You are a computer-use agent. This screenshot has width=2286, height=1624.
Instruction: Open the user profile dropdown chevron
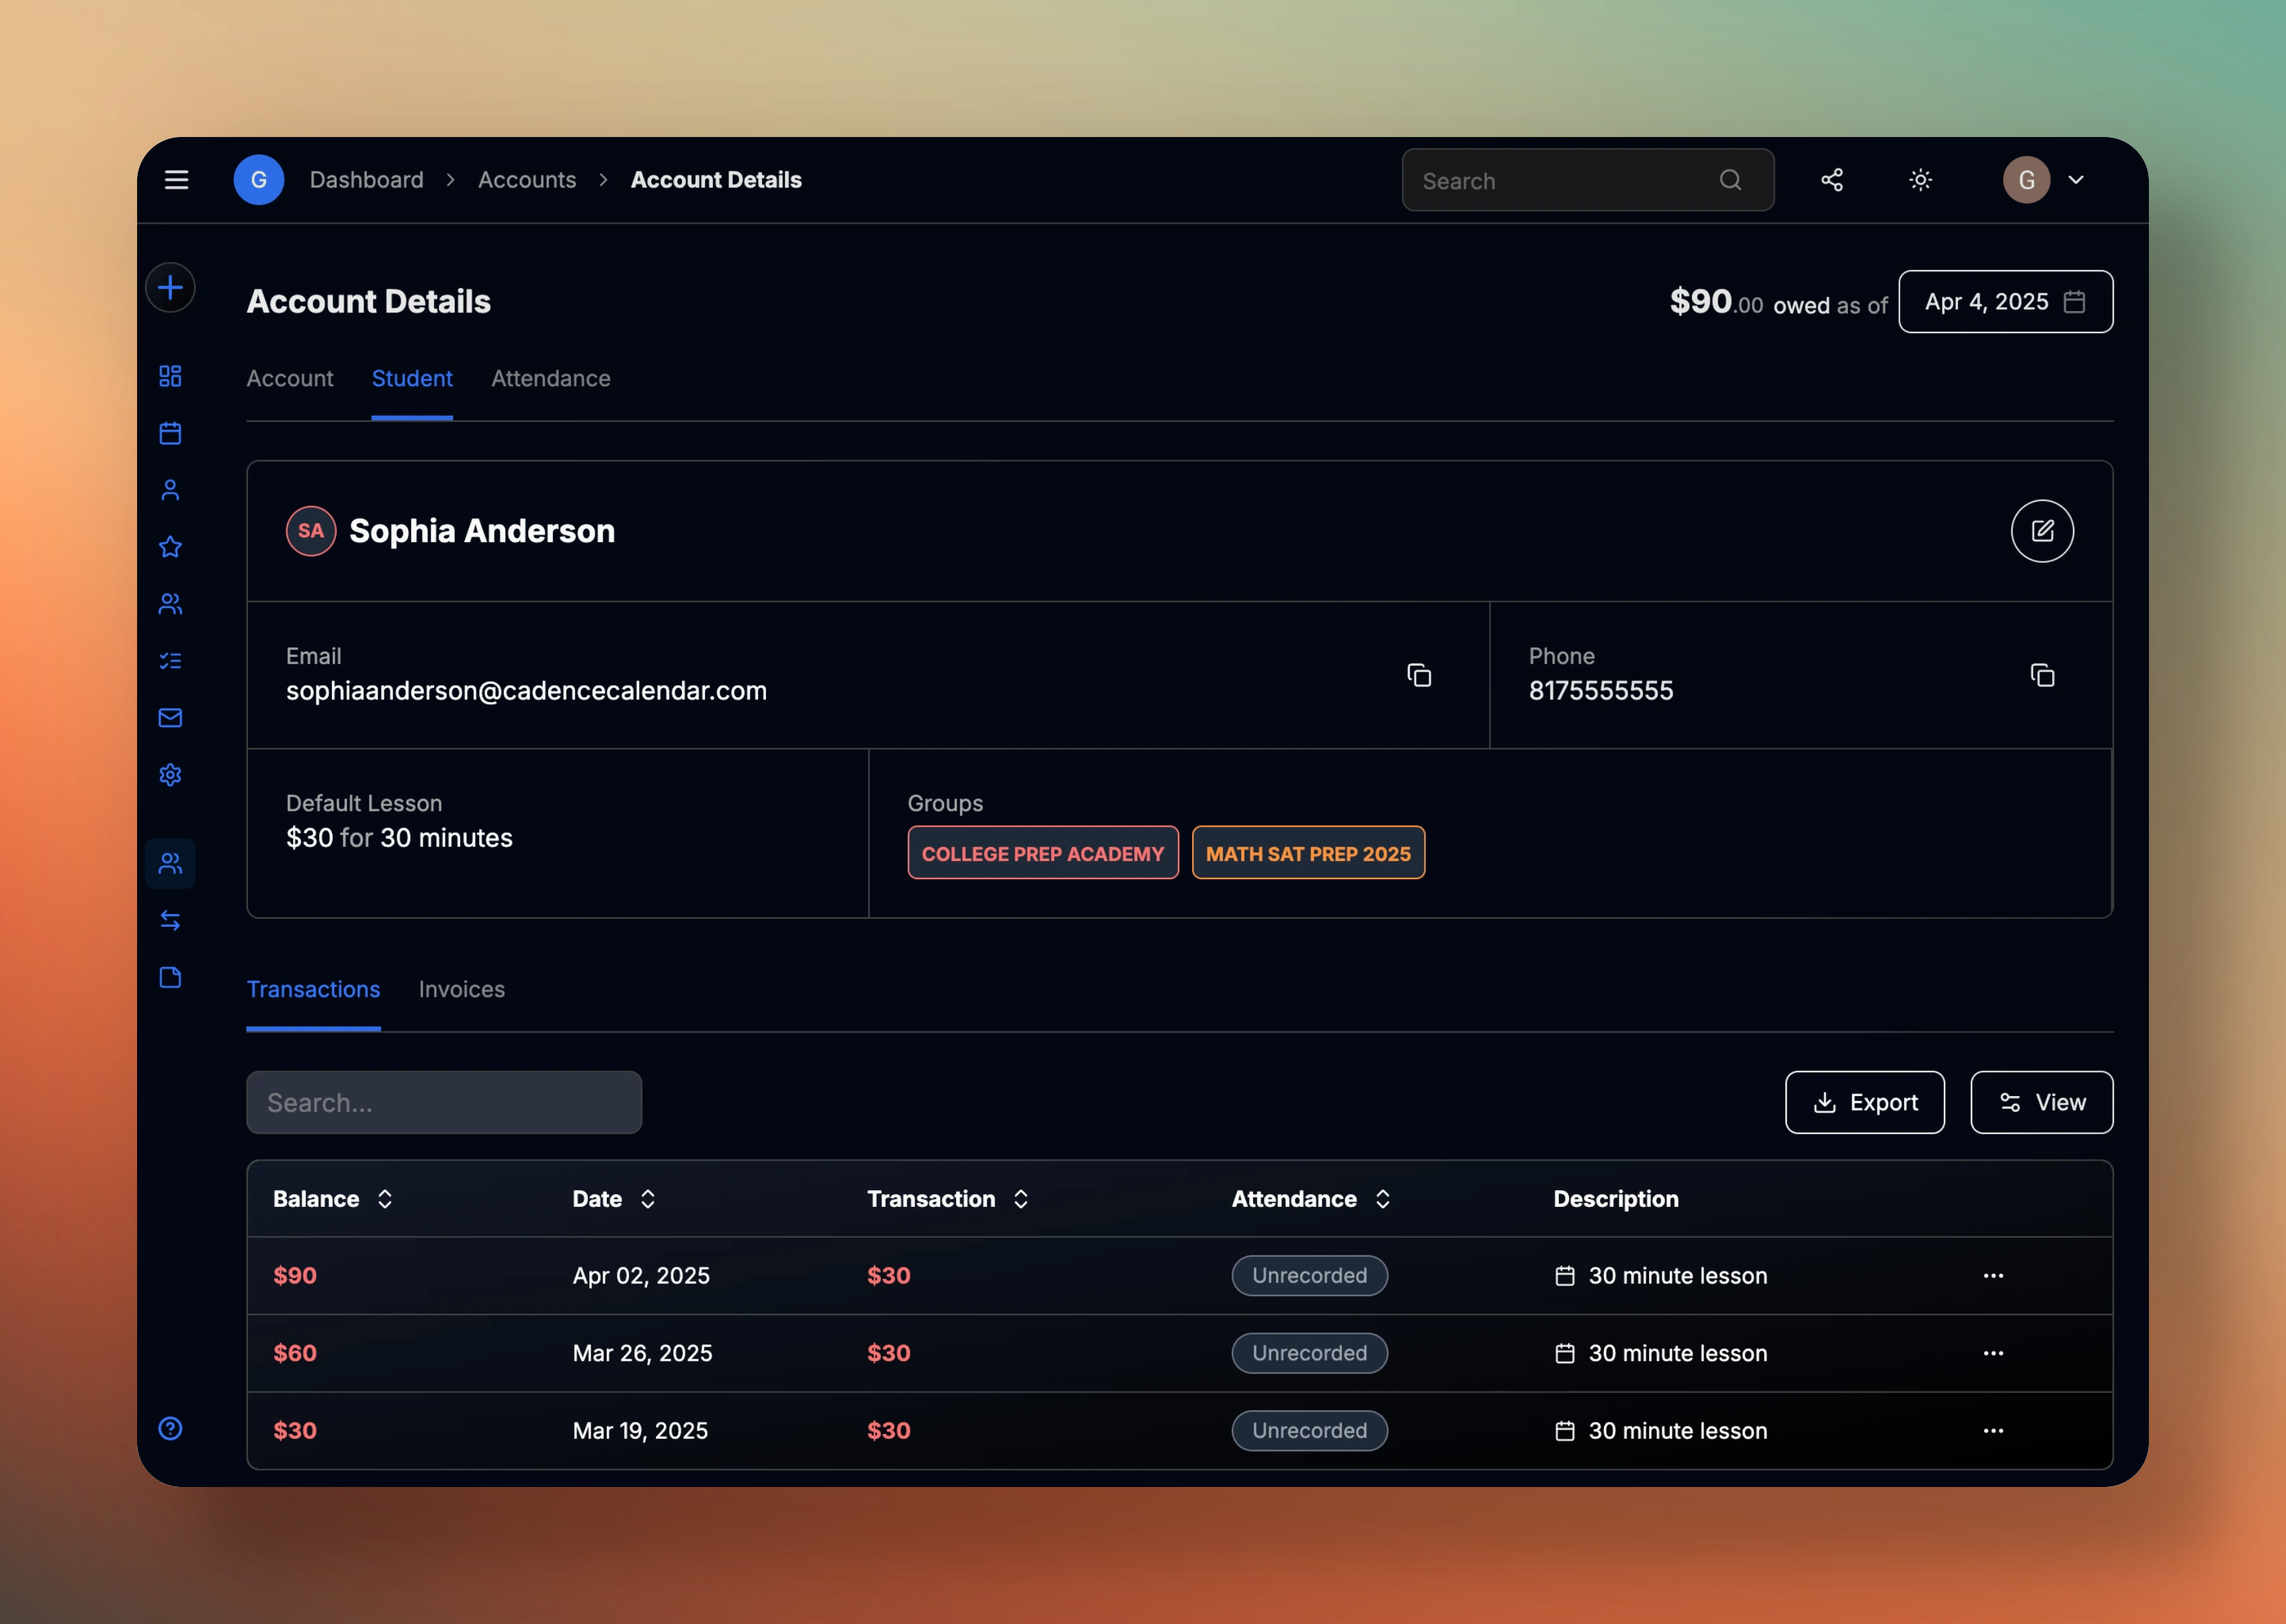coord(2075,180)
